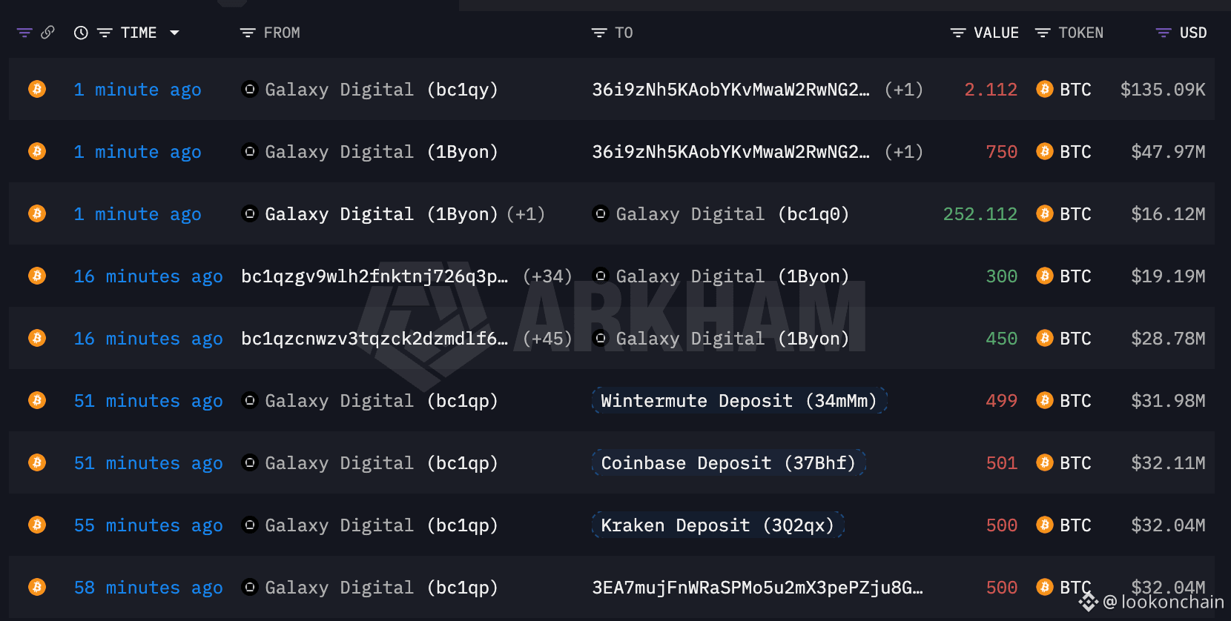Open the TIME column filter icon
Viewport: 1231px width, 621px height.
[x=105, y=33]
